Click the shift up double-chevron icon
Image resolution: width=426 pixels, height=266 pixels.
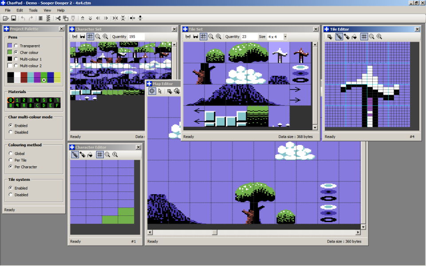pyautogui.click(x=83, y=18)
